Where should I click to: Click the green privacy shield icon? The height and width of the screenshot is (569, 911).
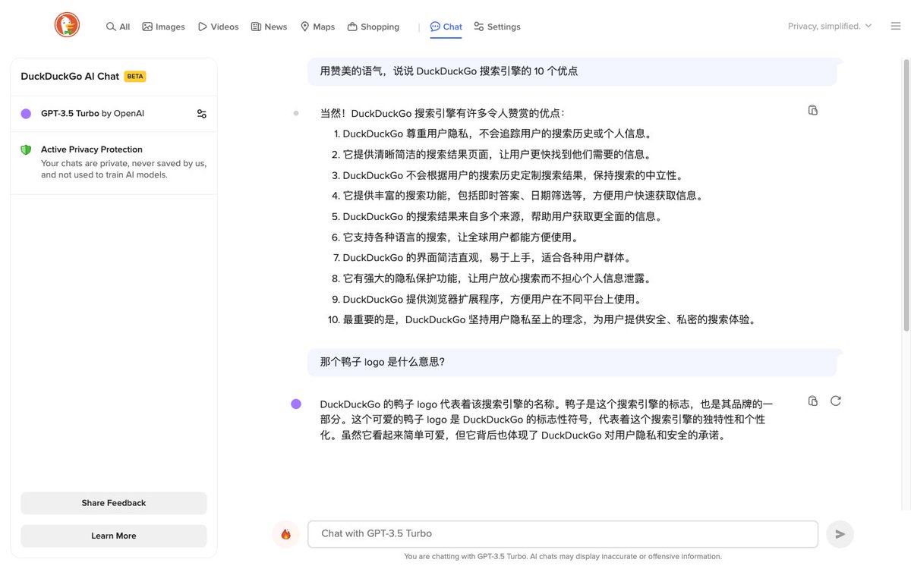(x=26, y=150)
